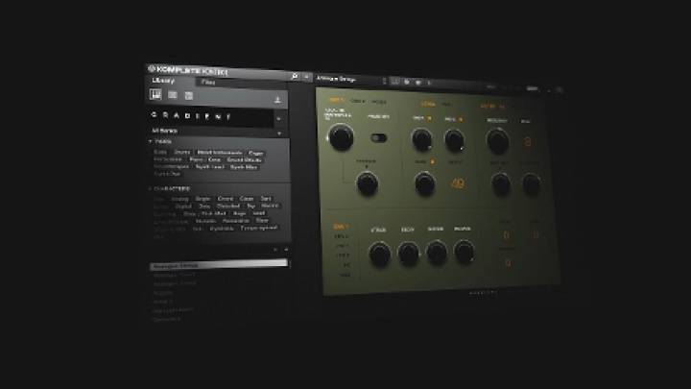Viewport: 691px width, 389px height.
Task: Open the dropdown arrow next to search icon
Action: tap(307, 77)
